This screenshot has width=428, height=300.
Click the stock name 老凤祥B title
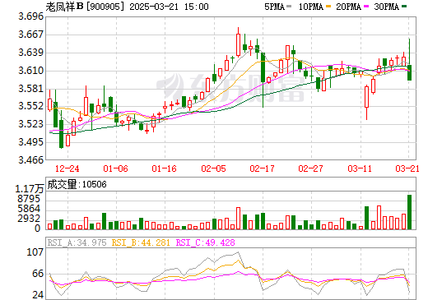click(x=64, y=7)
